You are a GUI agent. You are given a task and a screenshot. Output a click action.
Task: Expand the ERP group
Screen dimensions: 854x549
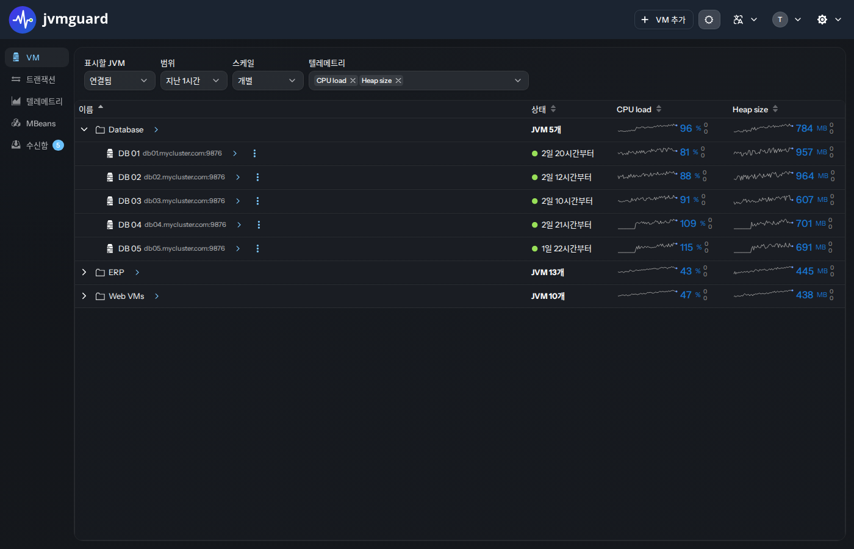[84, 272]
